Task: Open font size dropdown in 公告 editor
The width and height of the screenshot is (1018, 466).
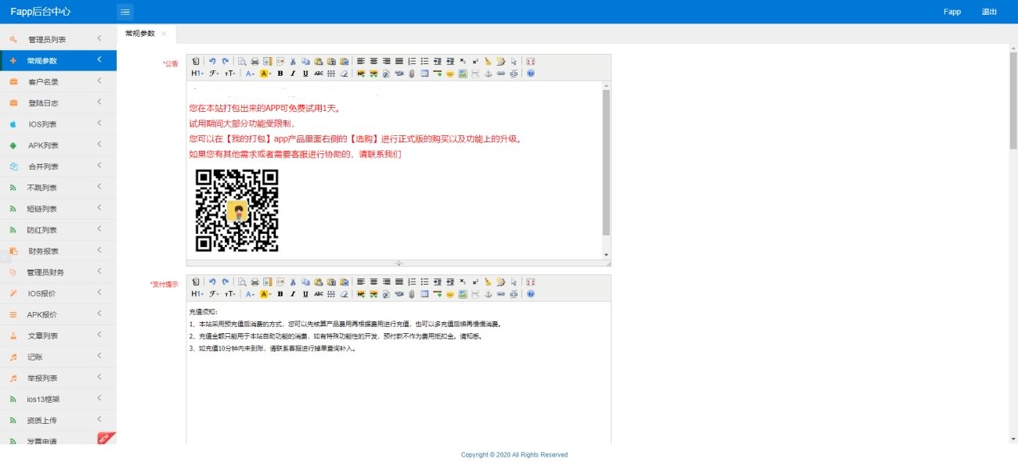Action: [x=230, y=73]
